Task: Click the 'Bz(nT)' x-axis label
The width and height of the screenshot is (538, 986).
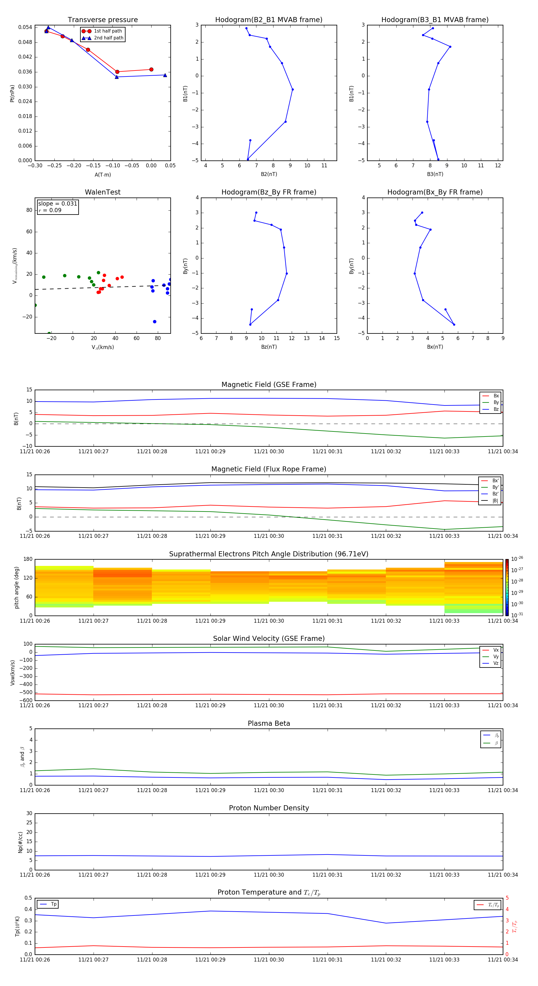Action: (x=269, y=347)
